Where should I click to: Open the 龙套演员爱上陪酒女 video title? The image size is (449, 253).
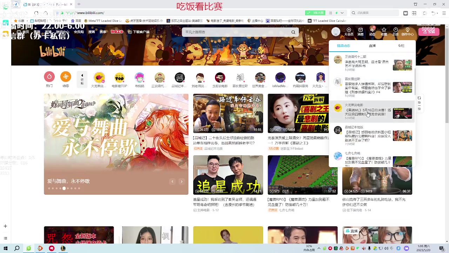(298, 141)
